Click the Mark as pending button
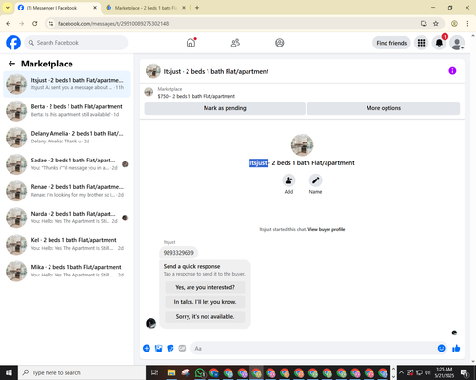476x380 pixels. pyautogui.click(x=225, y=108)
